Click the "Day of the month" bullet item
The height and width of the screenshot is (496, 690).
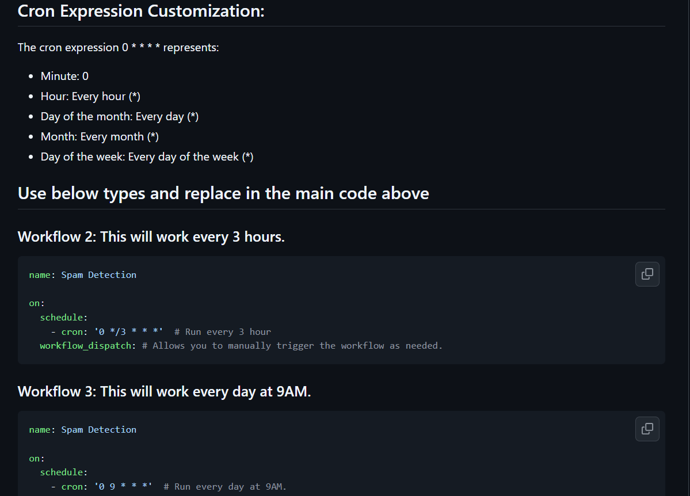120,116
